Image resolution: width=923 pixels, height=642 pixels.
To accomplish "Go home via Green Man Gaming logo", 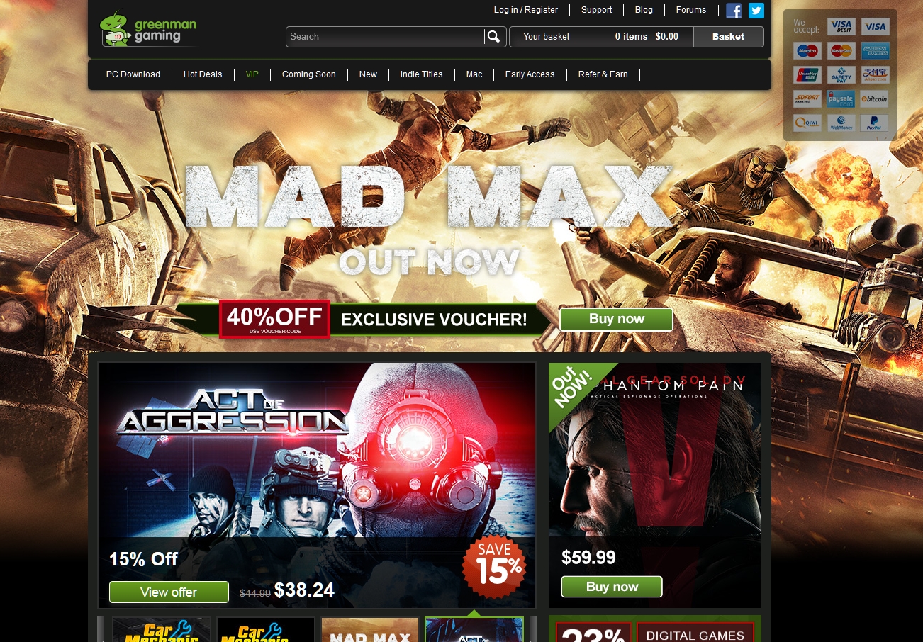I will pyautogui.click(x=149, y=29).
